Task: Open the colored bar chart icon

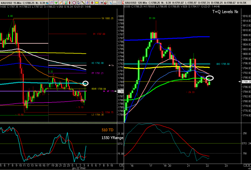Action: click(x=65, y=3)
